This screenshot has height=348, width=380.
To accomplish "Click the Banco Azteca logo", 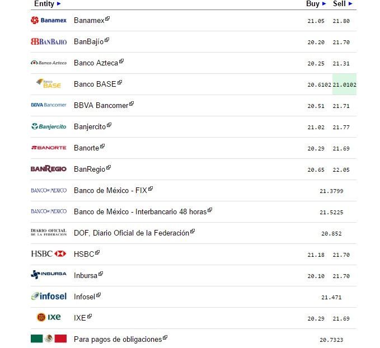I will 49,63.
